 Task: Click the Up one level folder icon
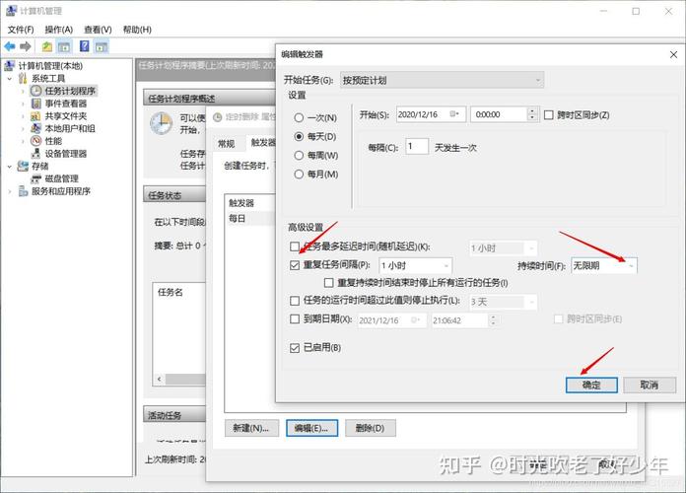click(x=47, y=46)
